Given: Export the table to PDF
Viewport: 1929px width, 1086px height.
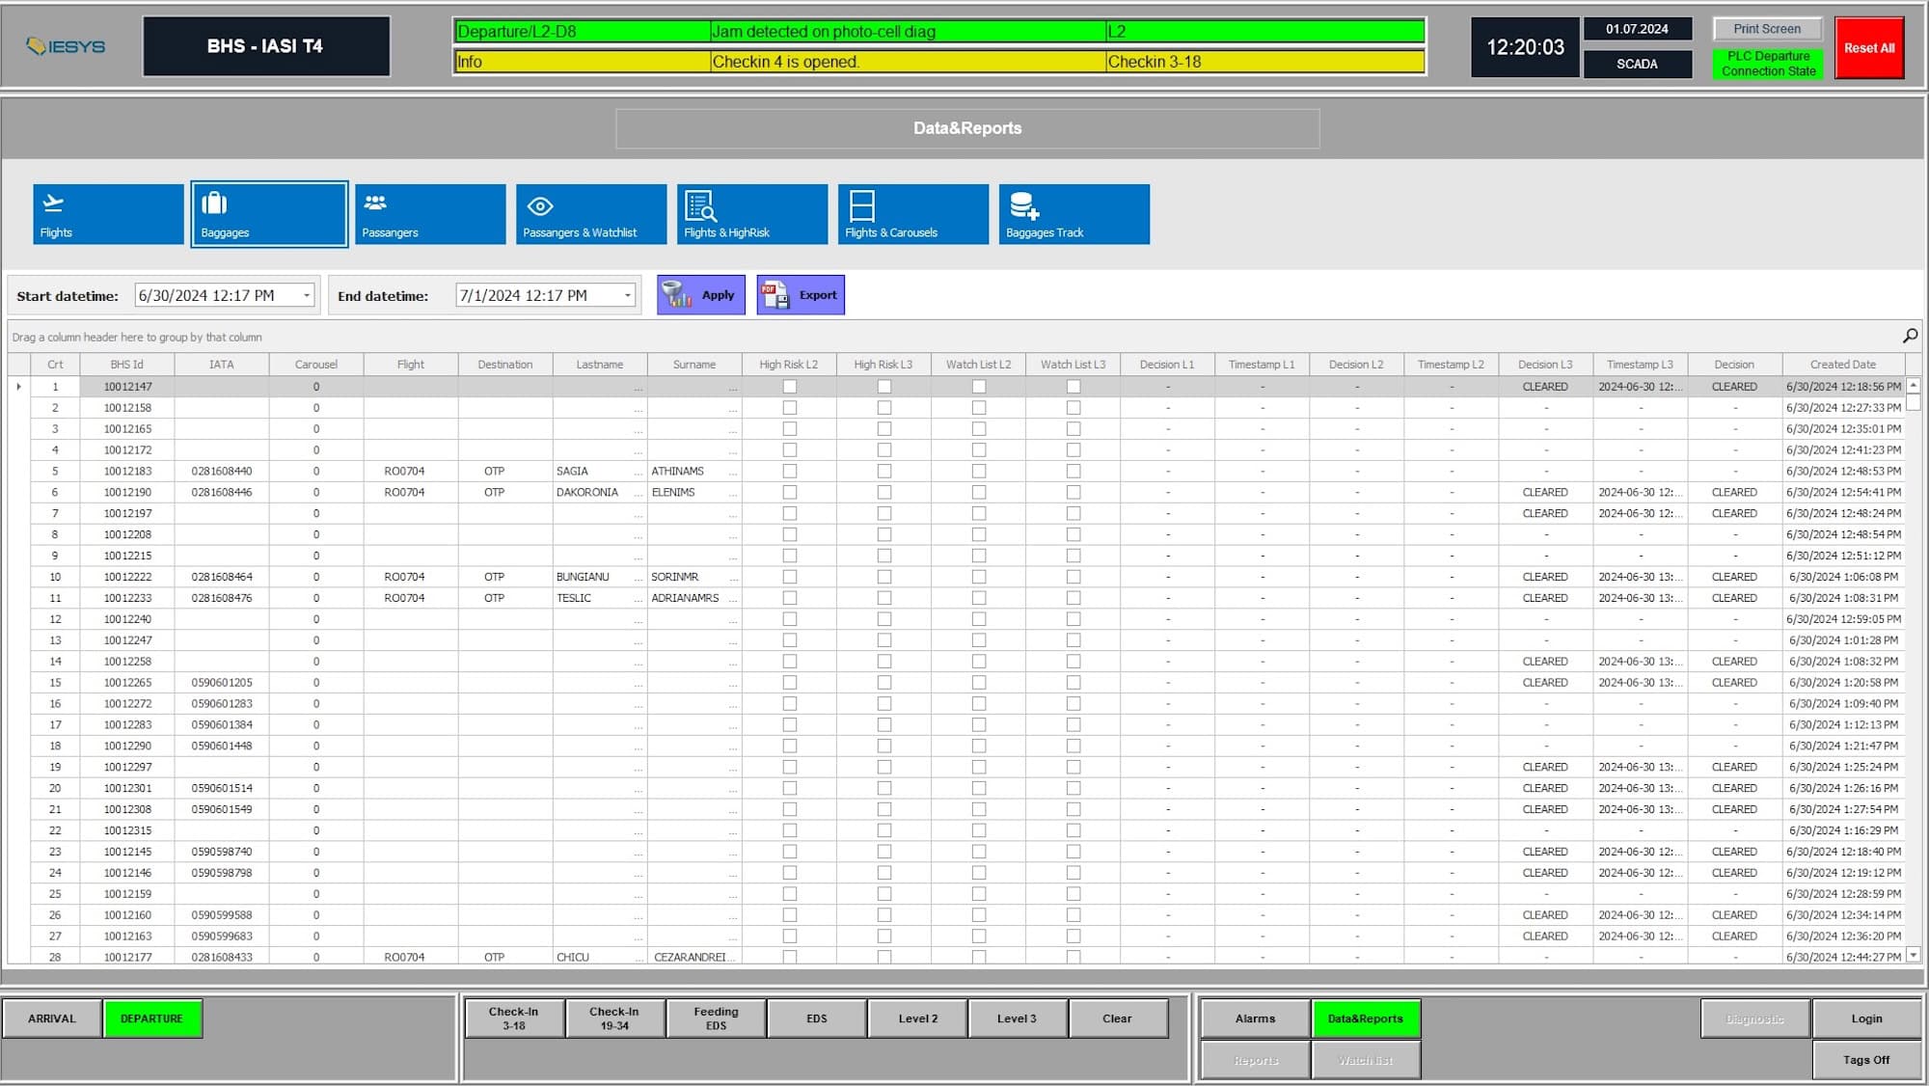Looking at the screenshot, I should 801,295.
